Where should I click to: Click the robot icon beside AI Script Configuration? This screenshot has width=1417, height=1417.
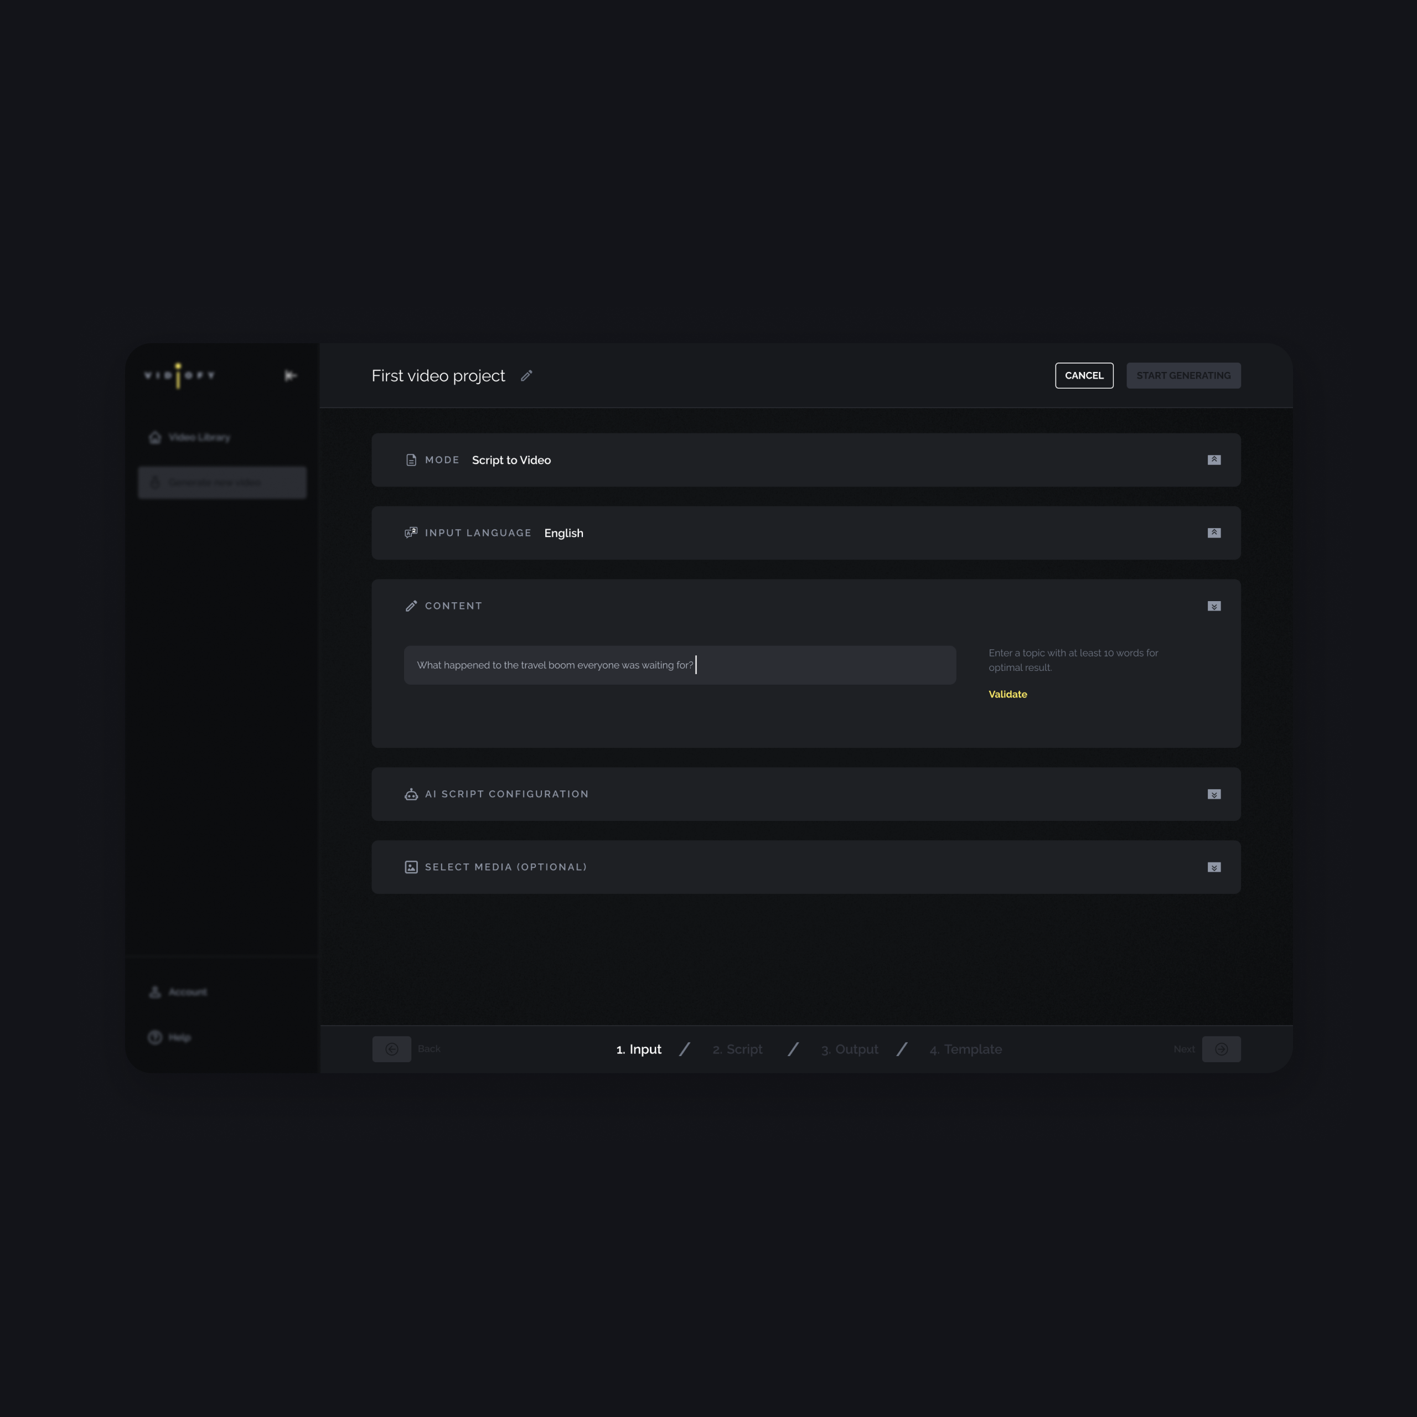[411, 794]
